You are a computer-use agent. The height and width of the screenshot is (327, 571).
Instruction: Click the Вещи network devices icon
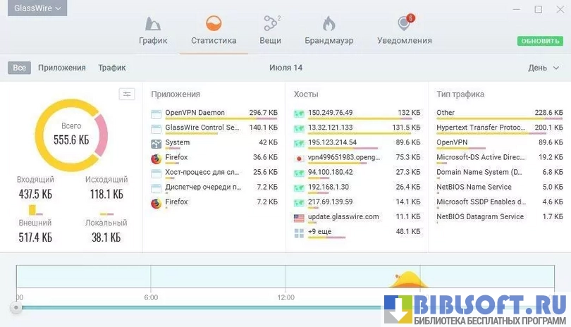pos(270,25)
